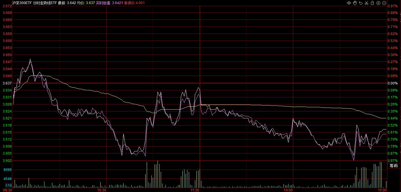Open the 筹码 panel button

[x=394, y=166]
